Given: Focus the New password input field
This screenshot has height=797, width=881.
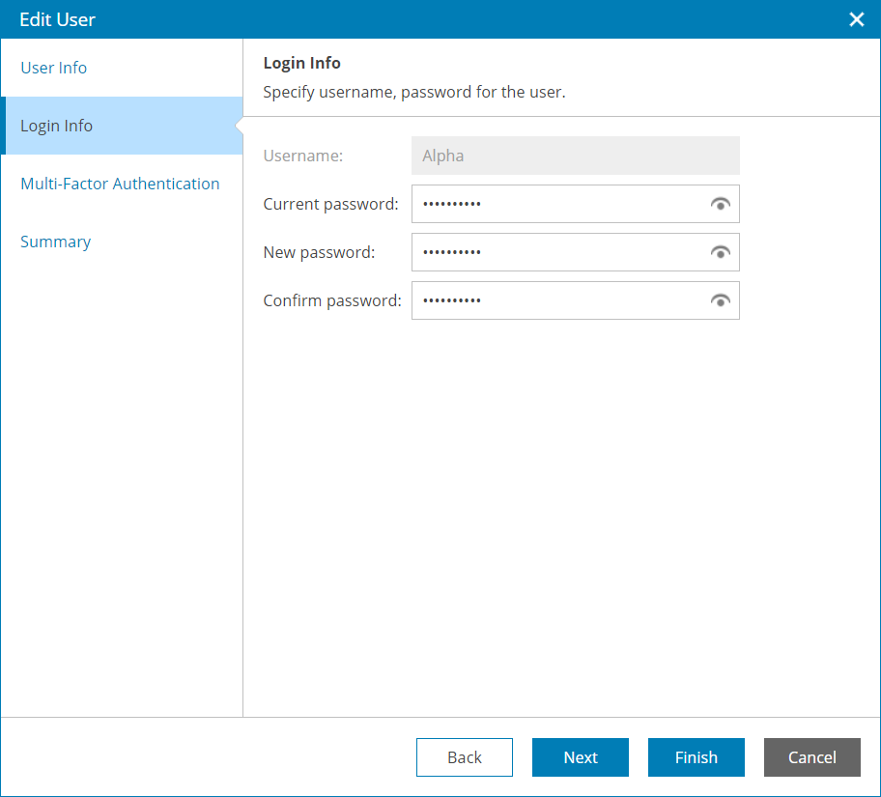Looking at the screenshot, I should [555, 252].
